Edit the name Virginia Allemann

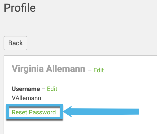(x=98, y=70)
